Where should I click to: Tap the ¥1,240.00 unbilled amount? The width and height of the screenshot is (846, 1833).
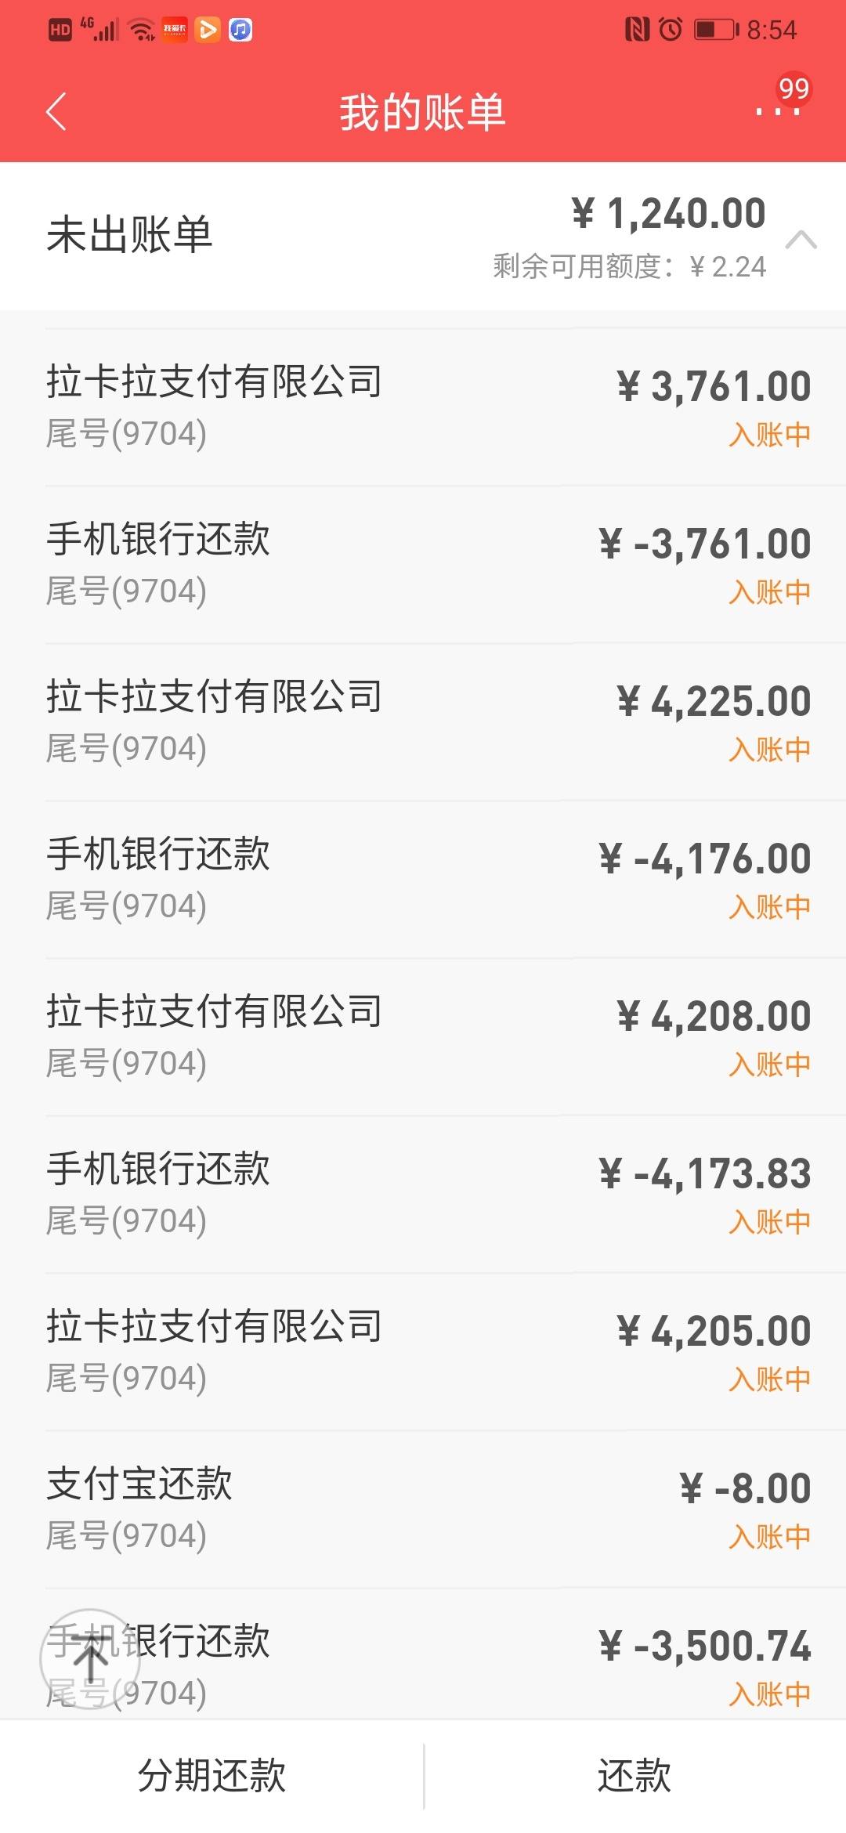click(x=668, y=213)
